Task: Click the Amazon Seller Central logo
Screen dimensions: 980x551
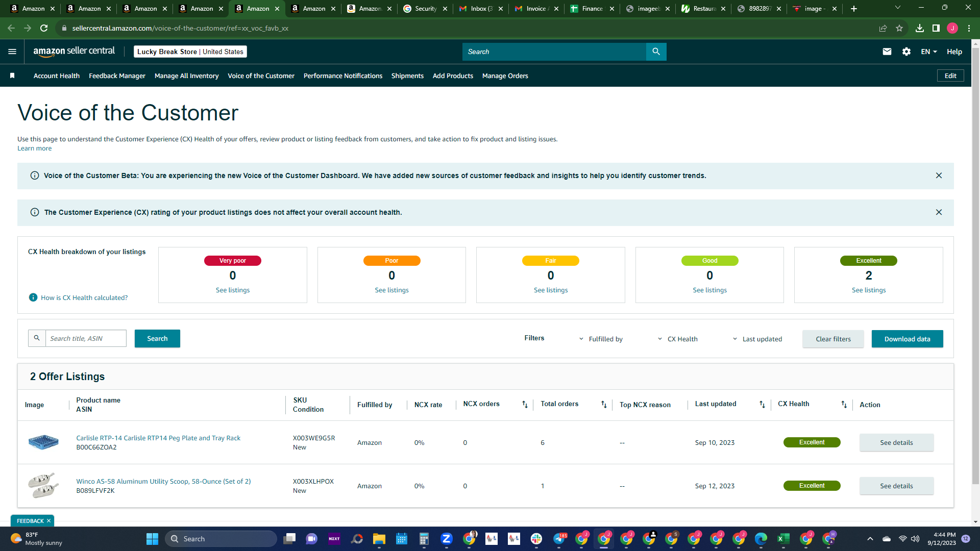Action: tap(74, 51)
